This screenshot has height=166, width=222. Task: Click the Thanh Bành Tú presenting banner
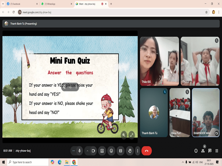[23, 24]
